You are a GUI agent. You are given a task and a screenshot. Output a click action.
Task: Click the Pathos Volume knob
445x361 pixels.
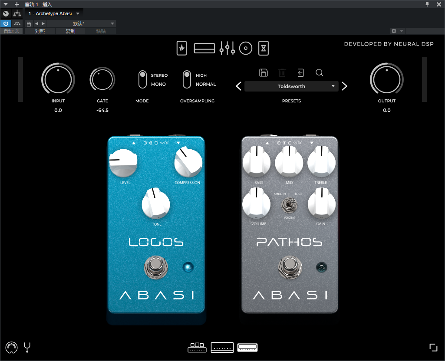(x=257, y=203)
